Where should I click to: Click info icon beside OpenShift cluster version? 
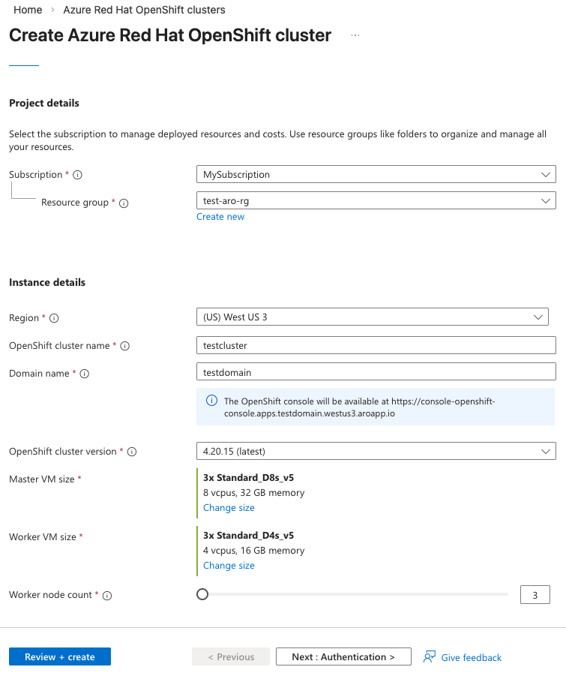[x=132, y=452]
